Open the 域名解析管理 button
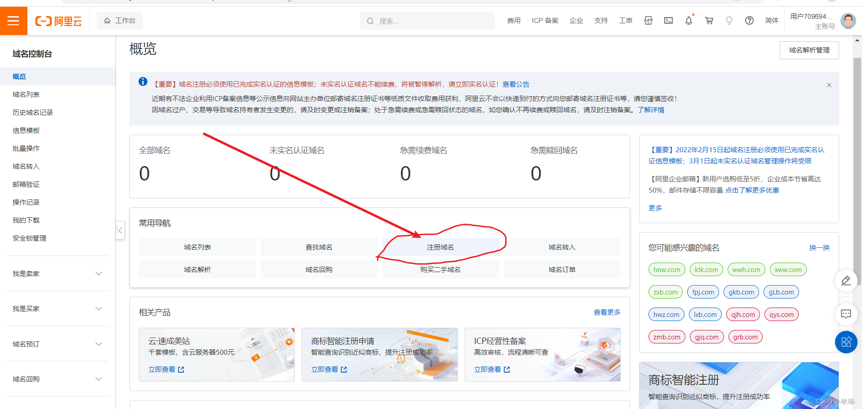 click(809, 50)
